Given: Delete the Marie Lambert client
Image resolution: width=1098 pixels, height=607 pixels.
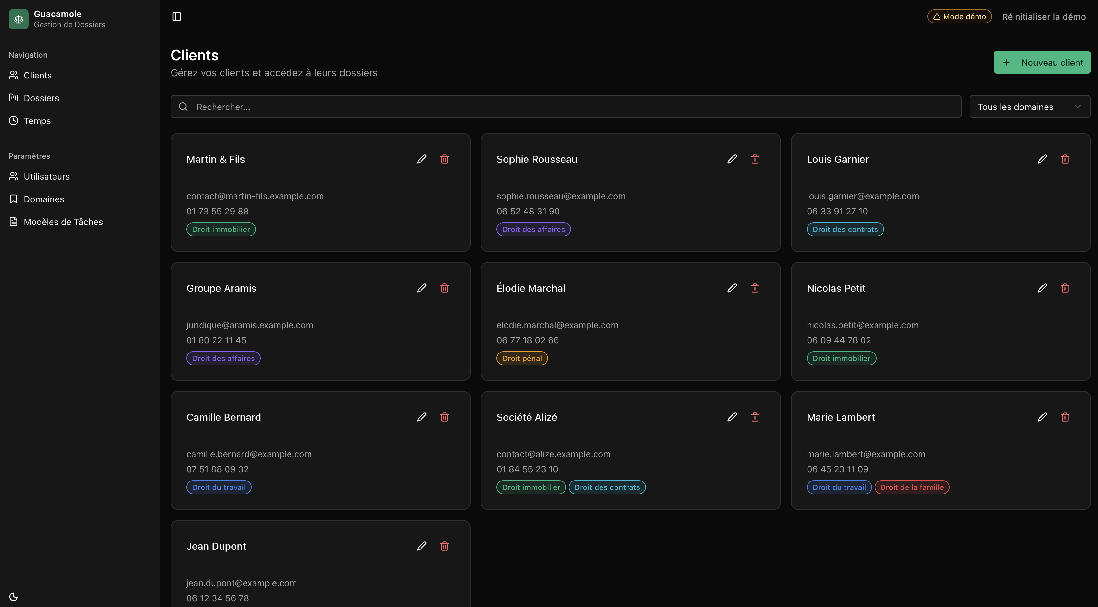Looking at the screenshot, I should pyautogui.click(x=1064, y=417).
